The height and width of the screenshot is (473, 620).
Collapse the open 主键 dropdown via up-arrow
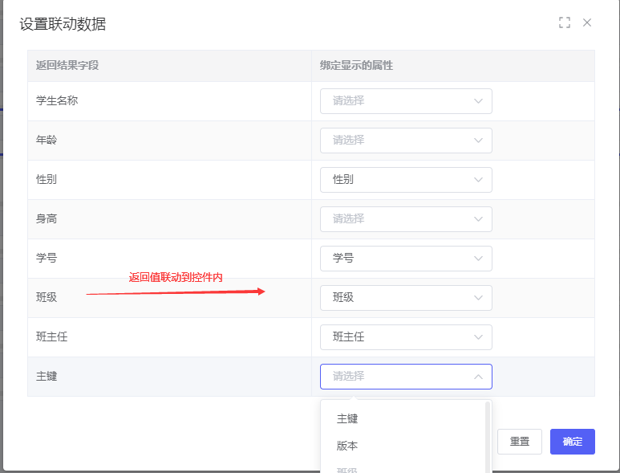479,377
